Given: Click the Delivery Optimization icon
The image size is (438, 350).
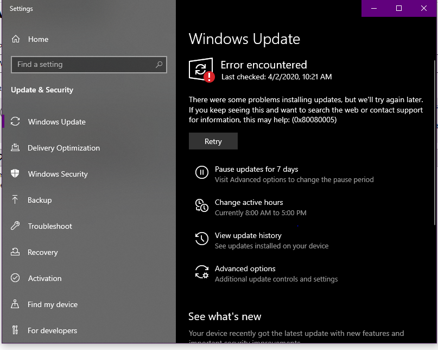Looking at the screenshot, I should click(x=15, y=147).
